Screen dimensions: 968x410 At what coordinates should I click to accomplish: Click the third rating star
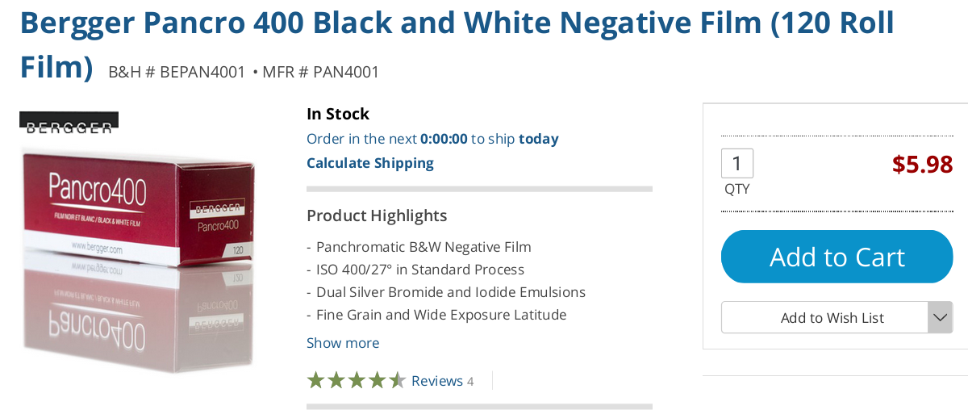pos(357,380)
